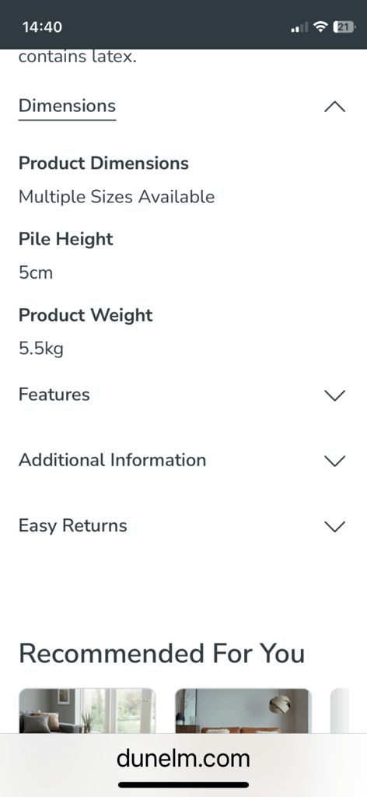Viewport: 367px width, 797px height.
Task: Tap the Wi-Fi status icon
Action: tap(320, 26)
